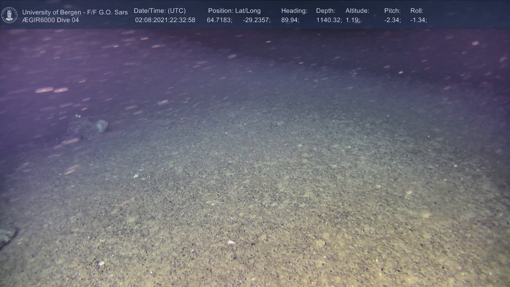
Task: Click the Heading label in overlay
Action: (x=294, y=11)
